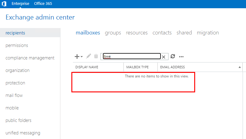Click the edit pencil icon
Screen dimensions: 246x139
coord(89,56)
